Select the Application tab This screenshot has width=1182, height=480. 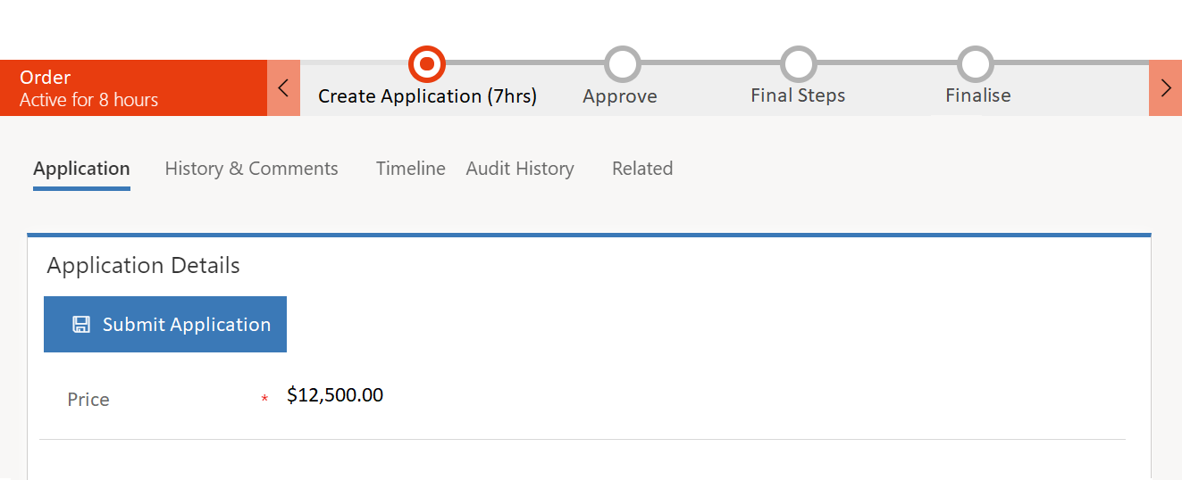81,169
